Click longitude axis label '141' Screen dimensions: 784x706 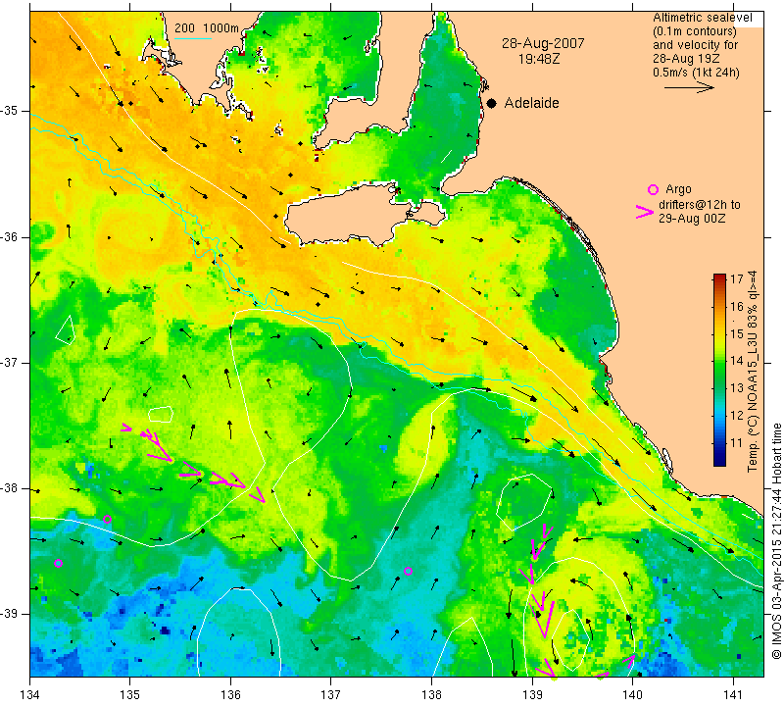coord(733,695)
